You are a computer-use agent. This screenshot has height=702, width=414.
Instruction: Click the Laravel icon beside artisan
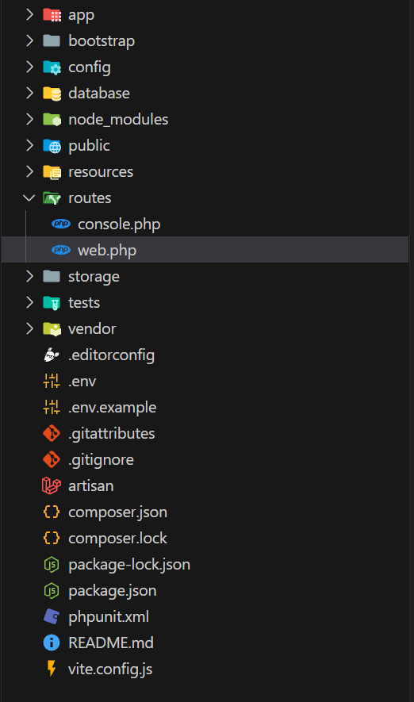[52, 485]
